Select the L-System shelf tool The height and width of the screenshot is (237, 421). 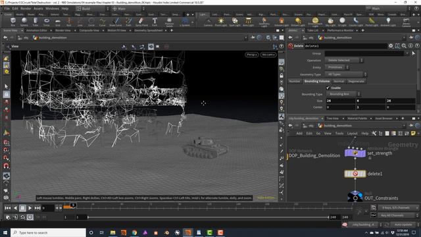[185, 22]
